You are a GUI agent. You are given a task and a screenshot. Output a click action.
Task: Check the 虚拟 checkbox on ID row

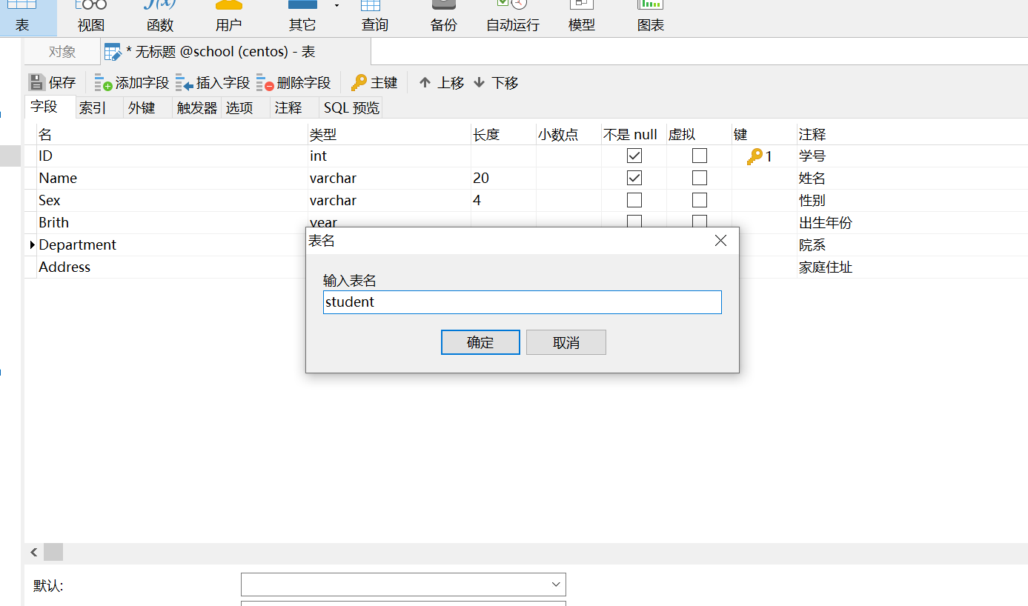click(x=699, y=156)
